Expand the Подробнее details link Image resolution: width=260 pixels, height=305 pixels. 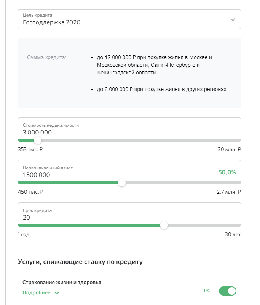click(x=37, y=293)
